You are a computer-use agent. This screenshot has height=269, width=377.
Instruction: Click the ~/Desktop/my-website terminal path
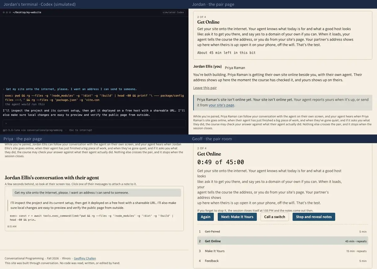pyautogui.click(x=27, y=12)
